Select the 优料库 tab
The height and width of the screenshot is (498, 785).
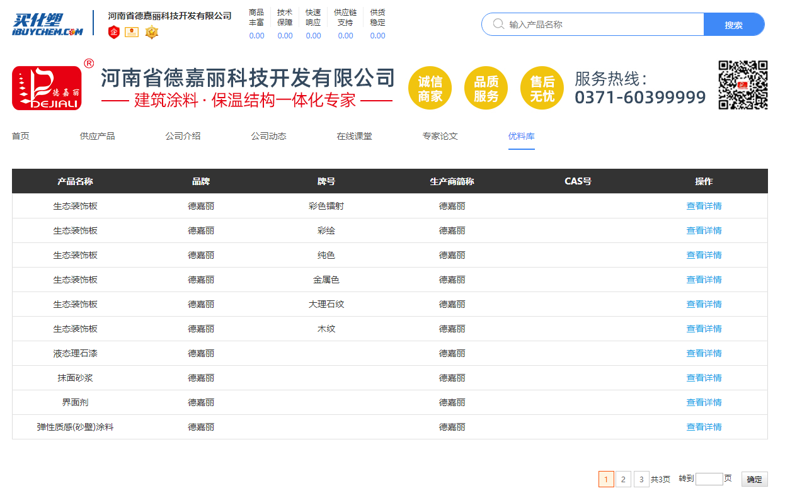point(522,136)
